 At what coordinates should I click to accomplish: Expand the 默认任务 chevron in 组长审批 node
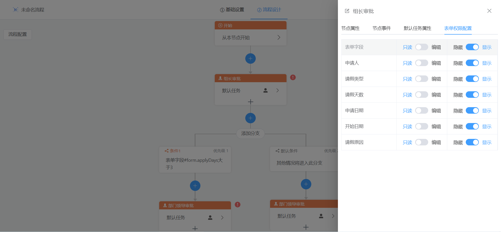click(x=278, y=91)
